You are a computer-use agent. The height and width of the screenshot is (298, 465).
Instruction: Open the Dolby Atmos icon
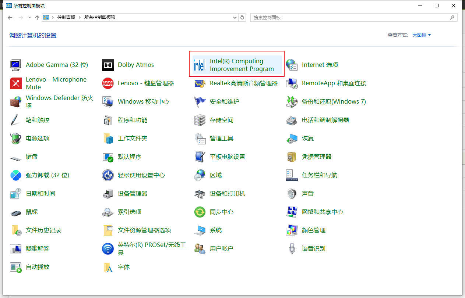108,65
